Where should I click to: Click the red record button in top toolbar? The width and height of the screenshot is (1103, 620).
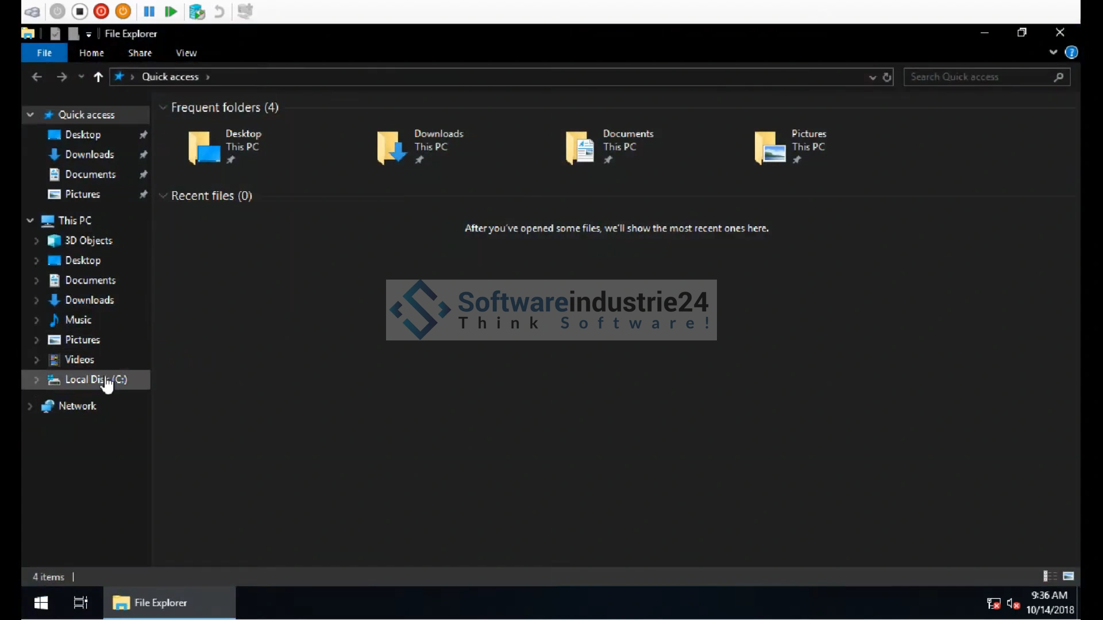click(x=101, y=11)
